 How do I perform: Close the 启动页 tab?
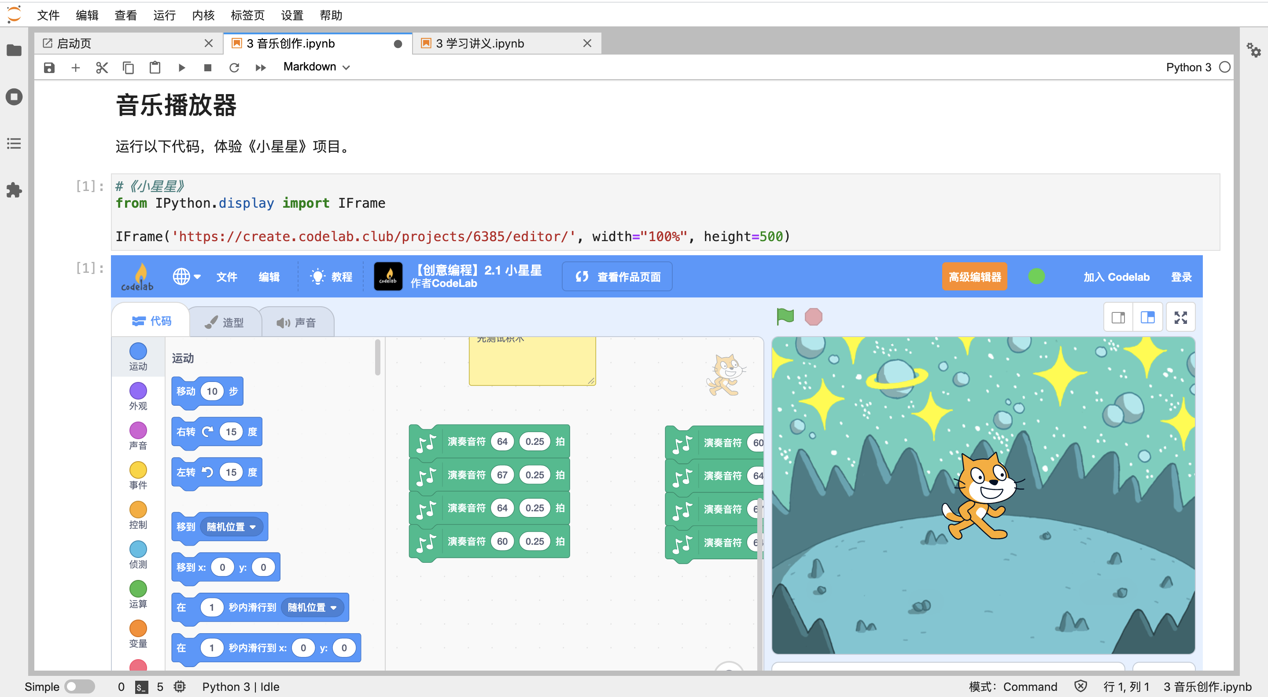208,43
